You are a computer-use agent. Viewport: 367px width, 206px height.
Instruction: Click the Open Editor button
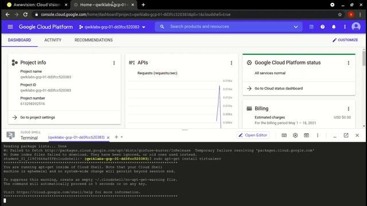tap(253, 135)
